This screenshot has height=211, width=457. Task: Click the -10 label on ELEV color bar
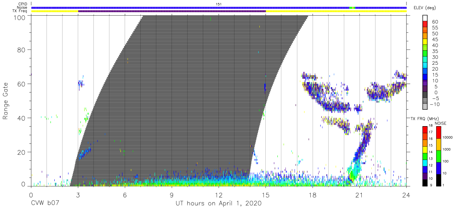click(435, 104)
